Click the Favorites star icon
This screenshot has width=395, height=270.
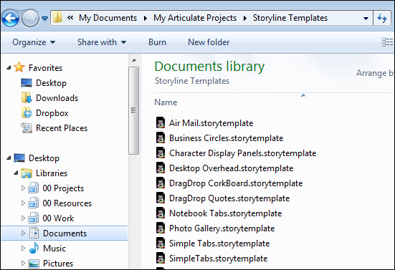[19, 67]
